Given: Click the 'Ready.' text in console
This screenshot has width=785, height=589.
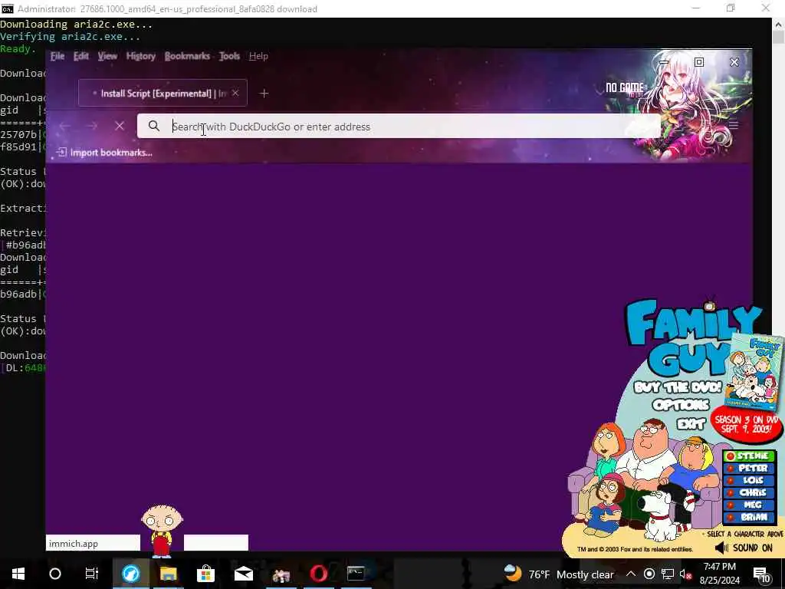Looking at the screenshot, I should pyautogui.click(x=18, y=48).
